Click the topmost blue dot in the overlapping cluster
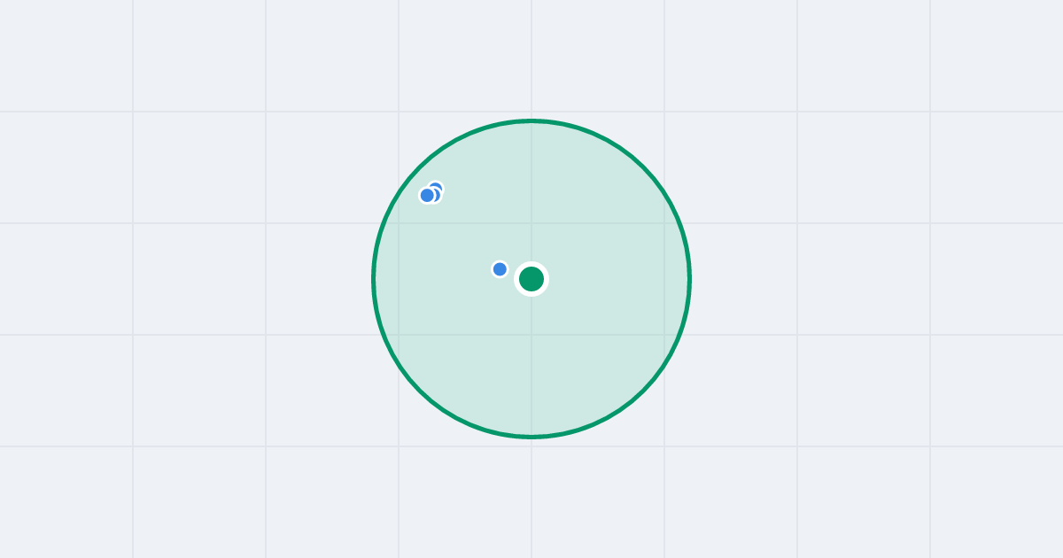This screenshot has height=558, width=1063. (x=435, y=189)
